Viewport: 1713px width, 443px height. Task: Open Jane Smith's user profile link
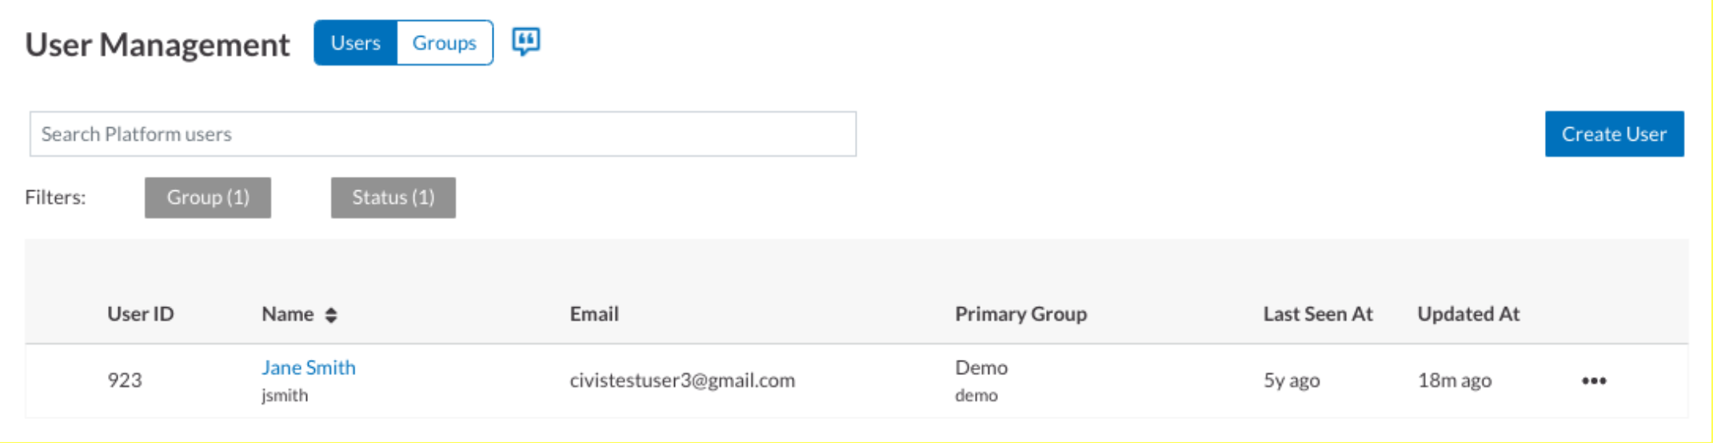tap(309, 368)
